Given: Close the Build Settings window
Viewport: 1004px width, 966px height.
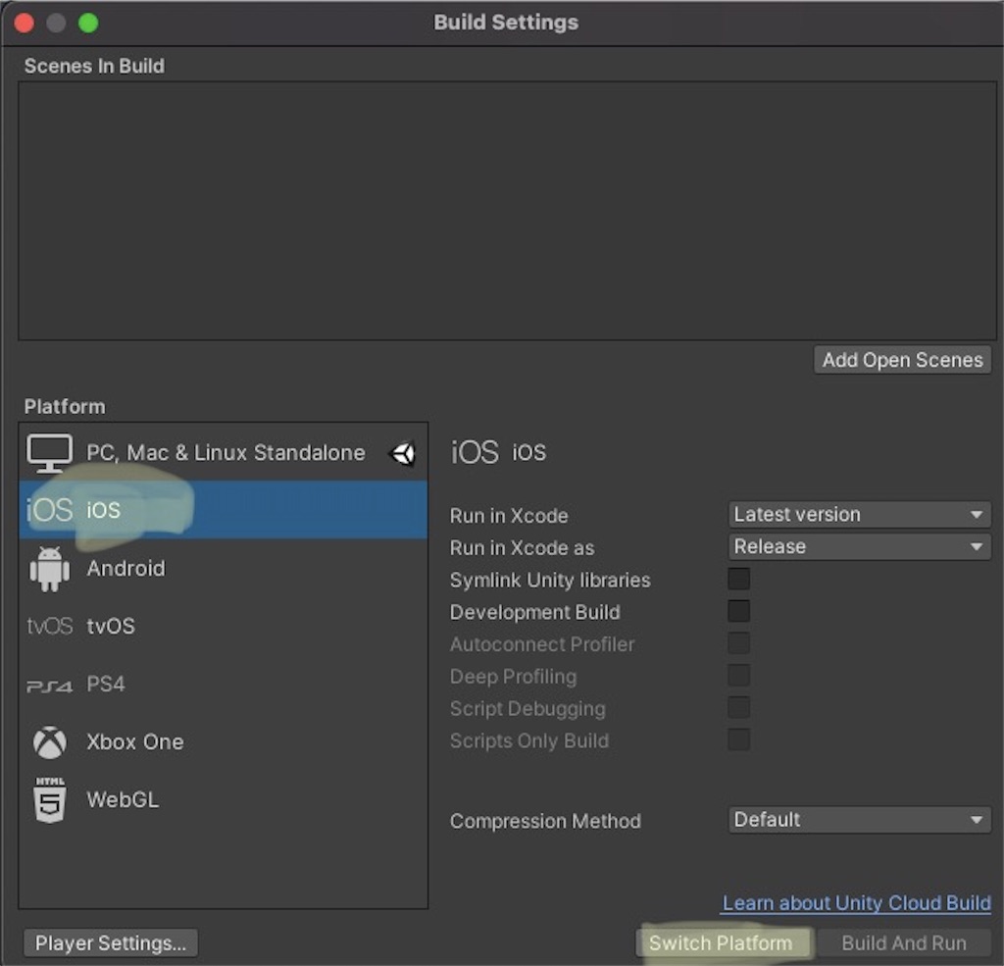Looking at the screenshot, I should (25, 24).
